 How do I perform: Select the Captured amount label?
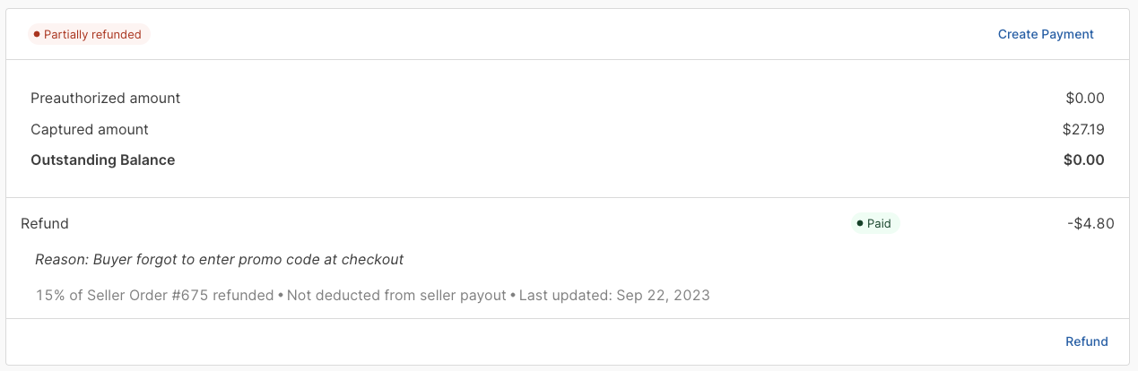[90, 129]
